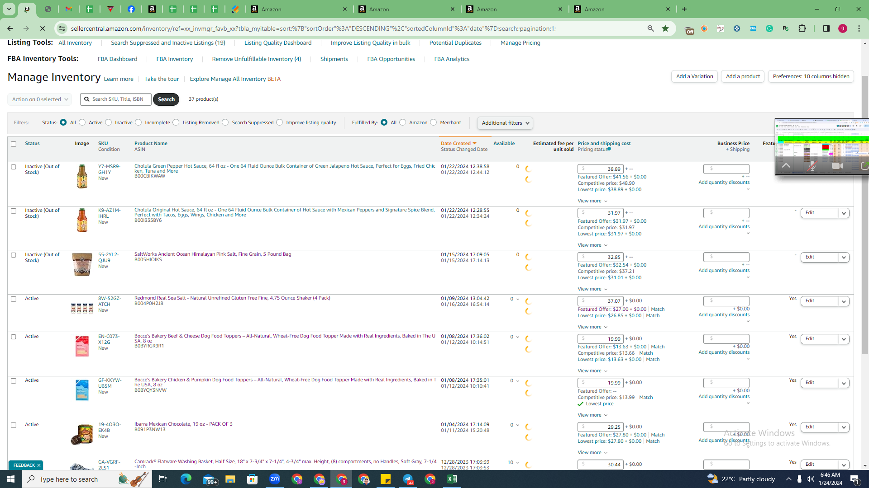Open the Grammarly extension
Image resolution: width=869 pixels, height=488 pixels.
(769, 28)
